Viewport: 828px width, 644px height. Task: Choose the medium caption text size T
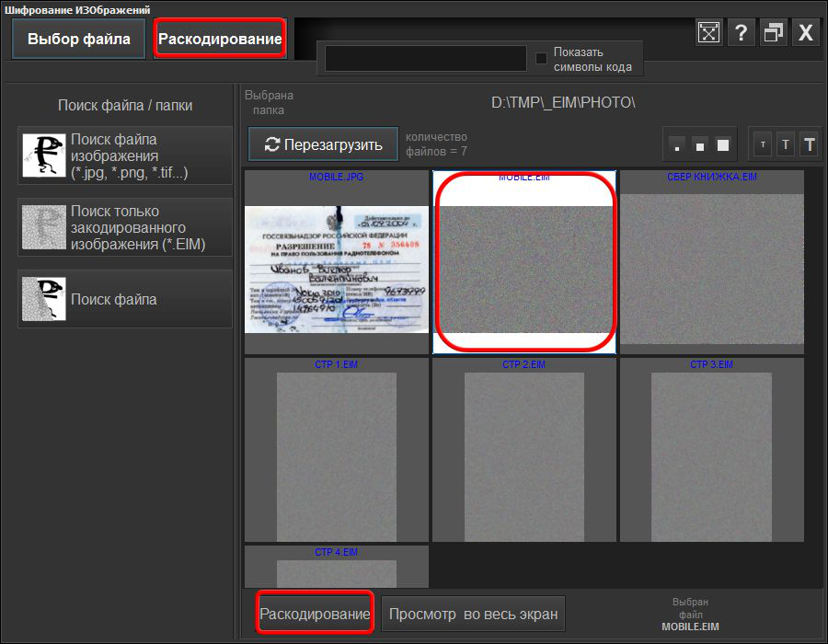click(786, 144)
